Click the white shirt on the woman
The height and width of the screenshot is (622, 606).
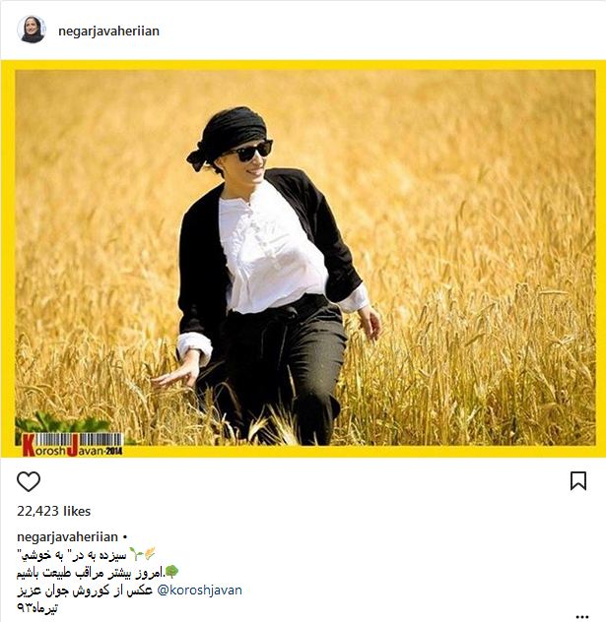[x=270, y=250]
